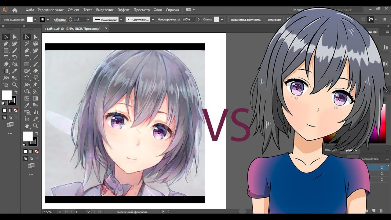The height and width of the screenshot is (220, 391).
Task: Select the Scale tool
Action: pos(35,78)
